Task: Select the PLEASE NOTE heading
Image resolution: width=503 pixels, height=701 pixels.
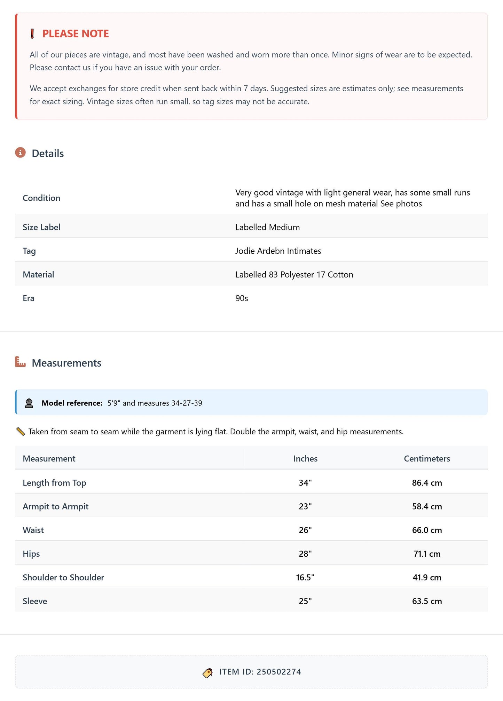Action: (76, 34)
